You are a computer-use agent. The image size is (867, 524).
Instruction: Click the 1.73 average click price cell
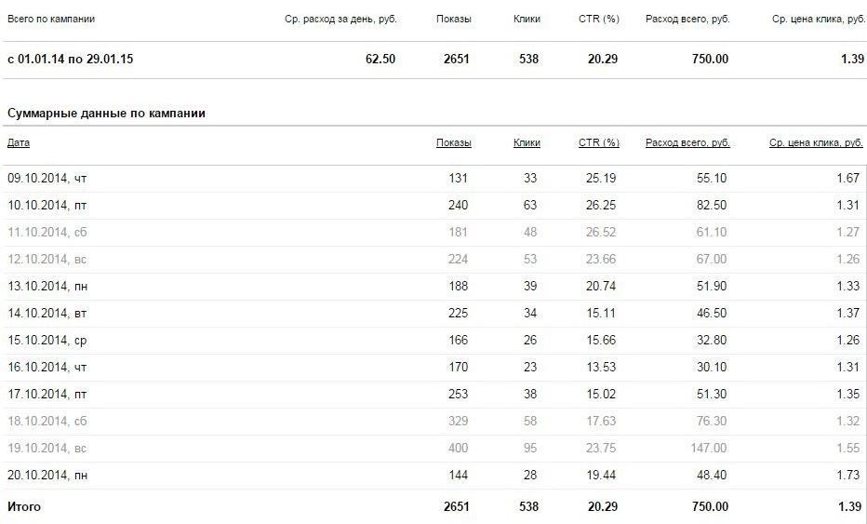coord(848,476)
